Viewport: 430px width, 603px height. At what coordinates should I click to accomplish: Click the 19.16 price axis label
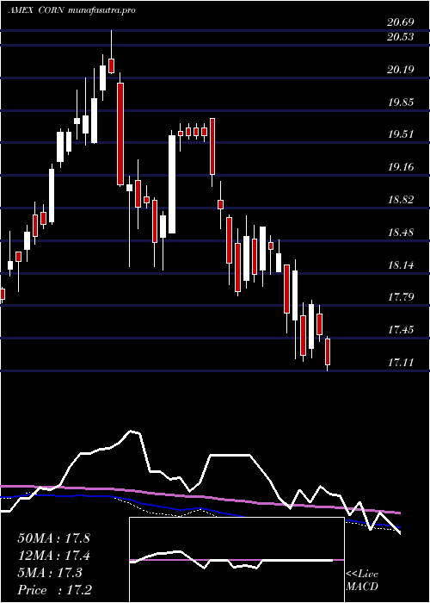coord(401,167)
